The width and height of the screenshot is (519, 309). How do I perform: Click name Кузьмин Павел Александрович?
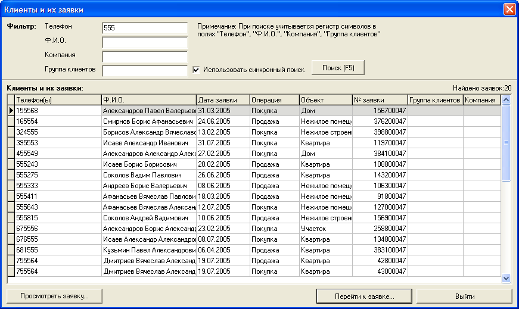149,250
